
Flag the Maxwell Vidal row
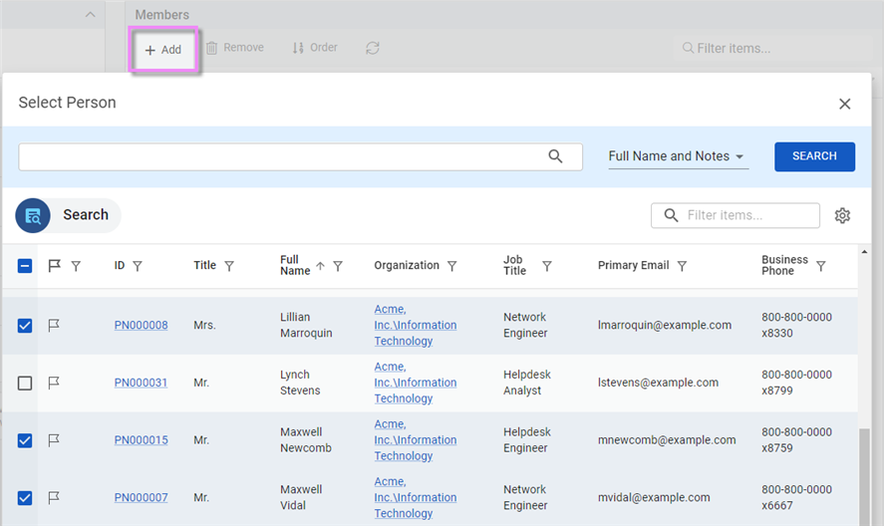pos(54,498)
